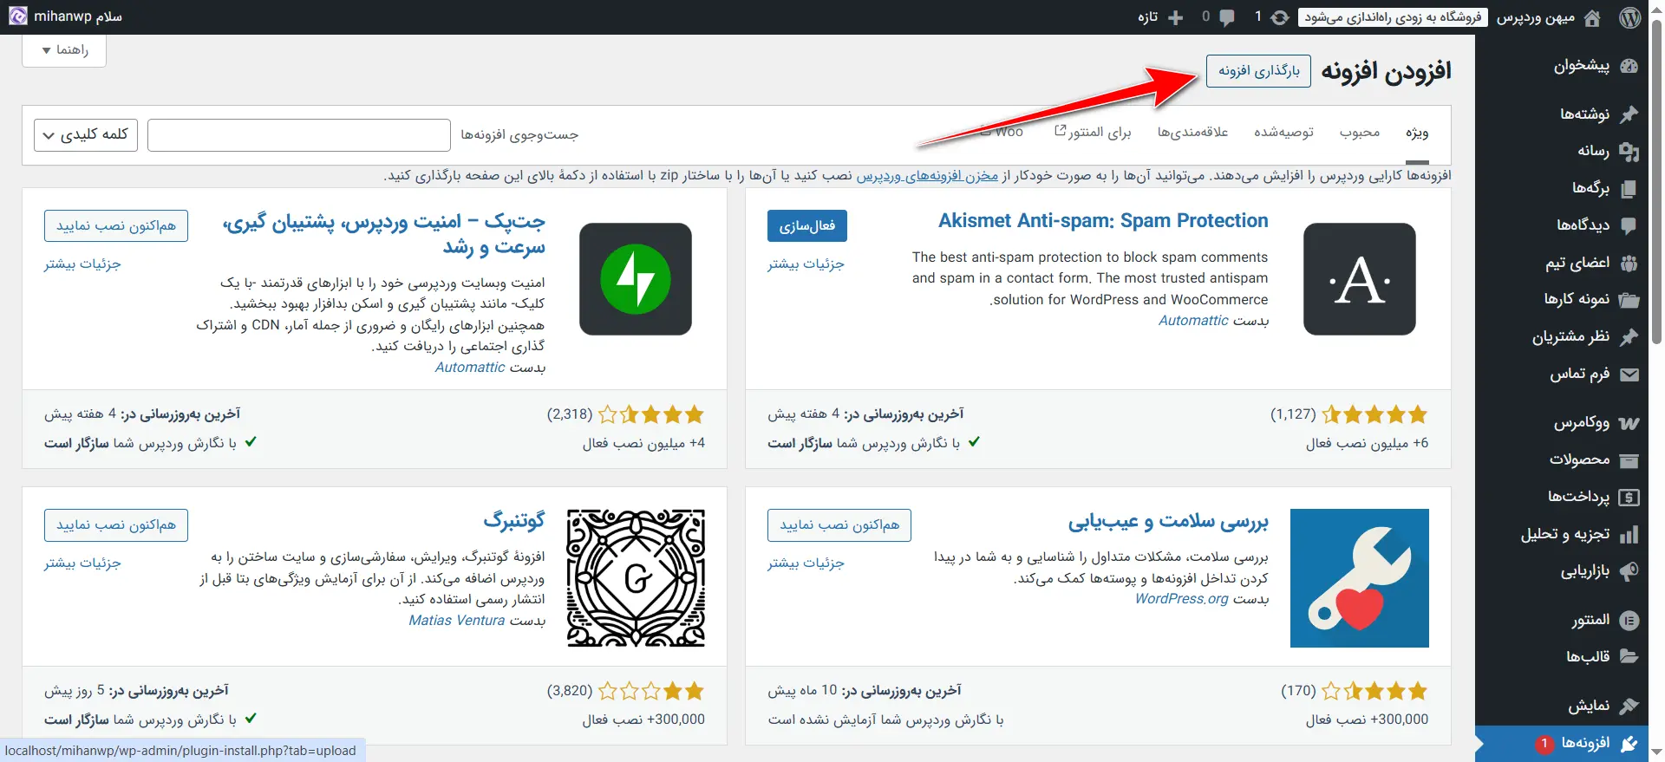Click the WordPress logo in admin bar

tap(1630, 17)
